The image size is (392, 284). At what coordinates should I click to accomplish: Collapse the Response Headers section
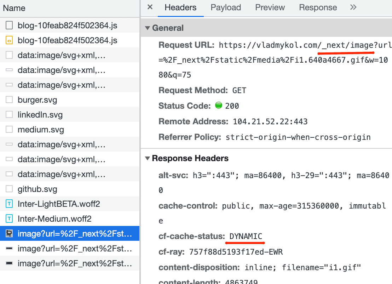pos(148,159)
